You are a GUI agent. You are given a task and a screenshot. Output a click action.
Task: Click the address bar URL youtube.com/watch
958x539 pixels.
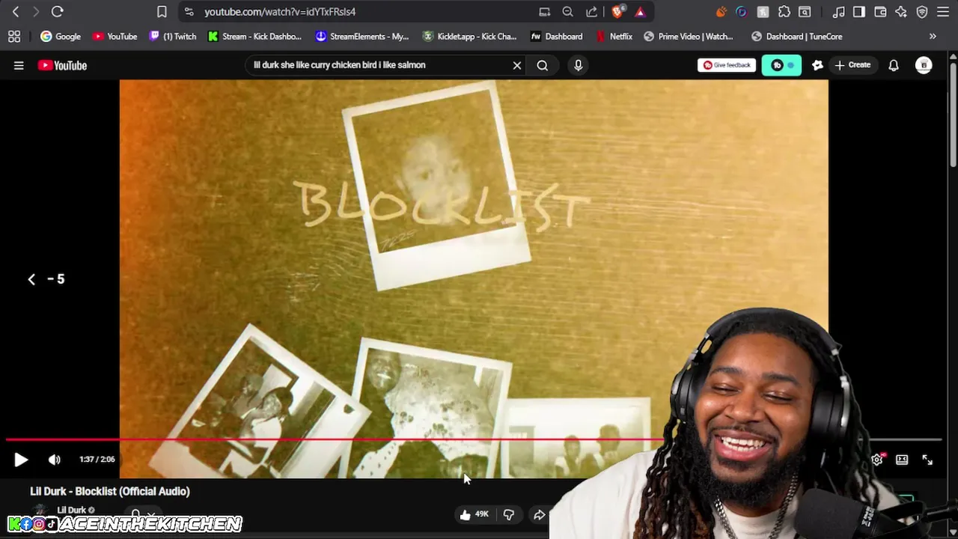click(x=280, y=12)
